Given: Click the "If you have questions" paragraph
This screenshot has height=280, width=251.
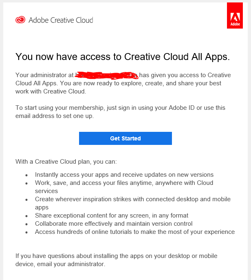Looking at the screenshot, I should pyautogui.click(x=116, y=260).
